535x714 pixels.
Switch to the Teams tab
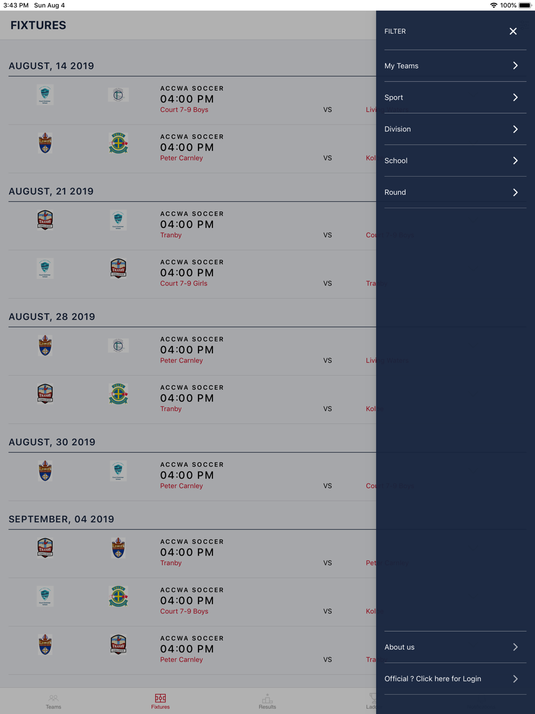point(53,701)
